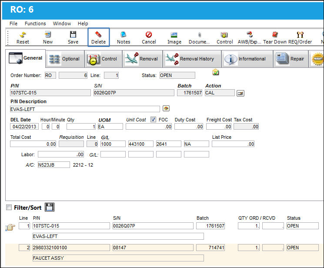324x268 pixels.
Task: Open the Functions menu
Action: click(35, 23)
